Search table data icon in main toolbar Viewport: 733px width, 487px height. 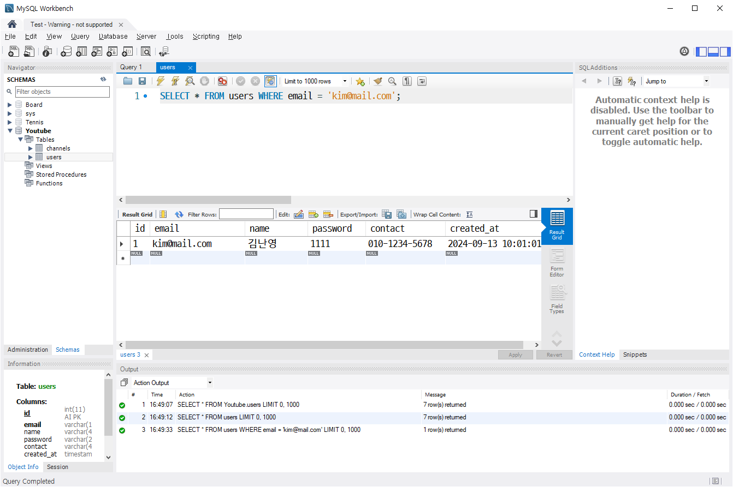click(146, 51)
